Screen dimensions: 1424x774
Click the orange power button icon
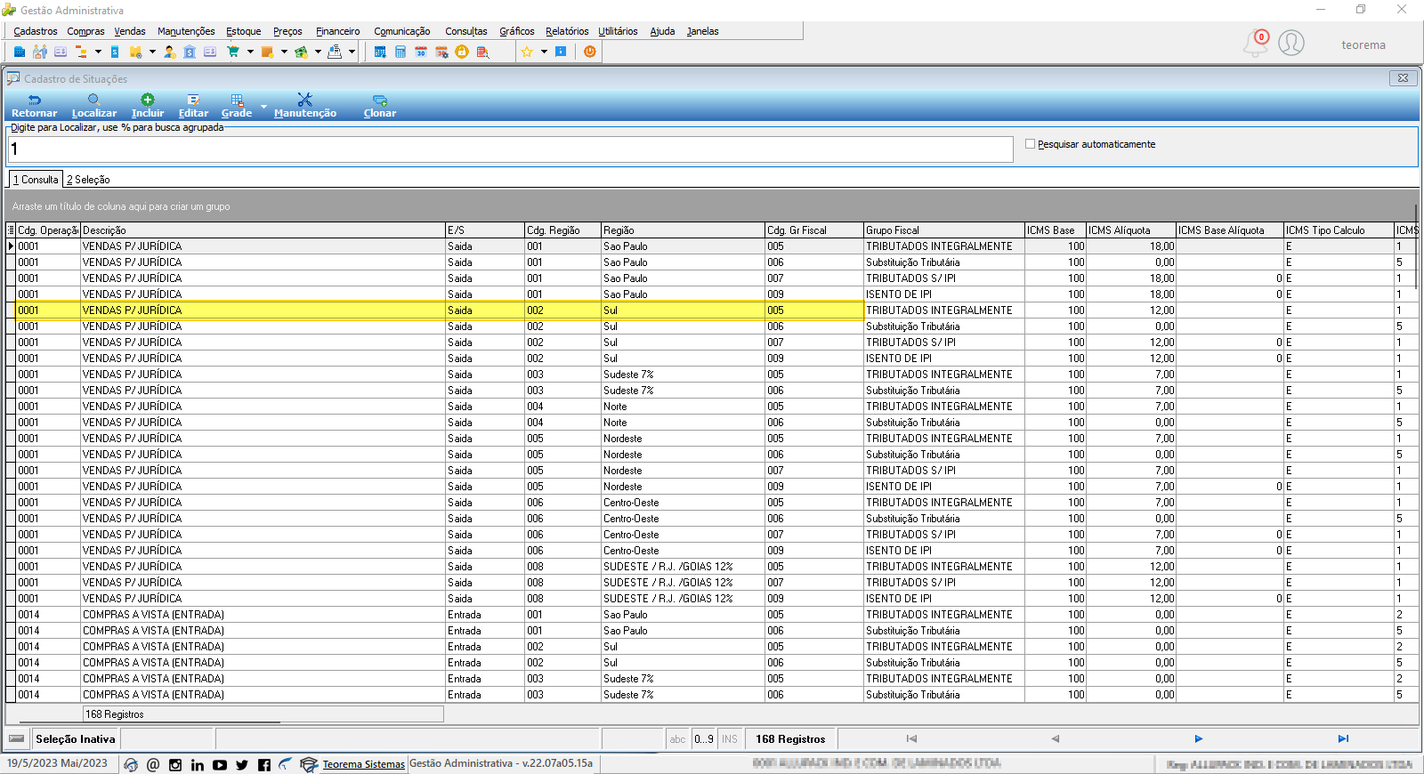[x=589, y=52]
